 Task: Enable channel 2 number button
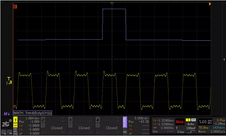tap(43, 120)
